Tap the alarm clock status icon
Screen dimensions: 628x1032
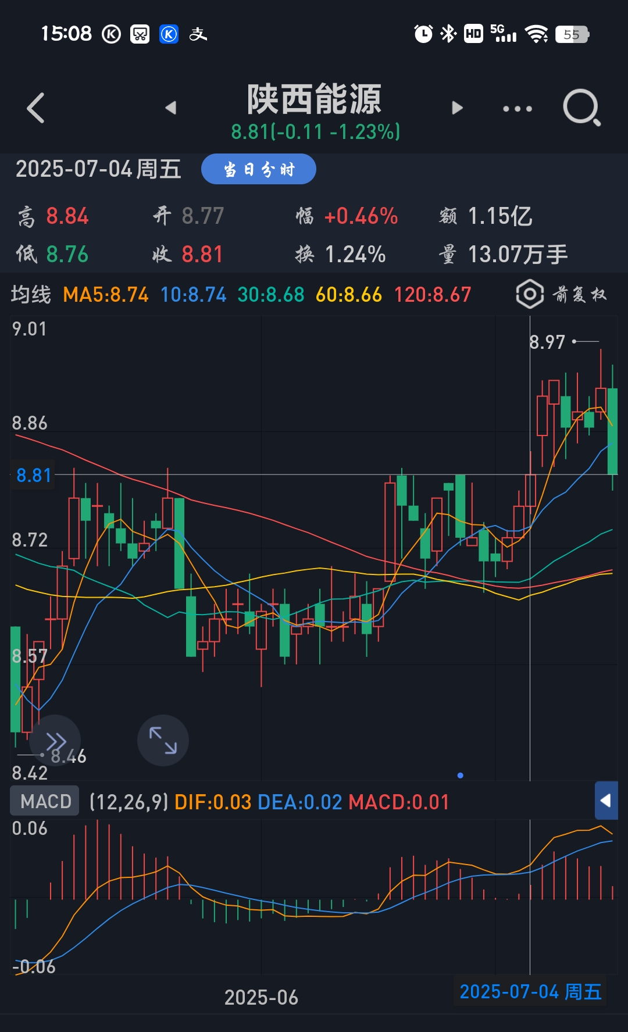coord(423,34)
